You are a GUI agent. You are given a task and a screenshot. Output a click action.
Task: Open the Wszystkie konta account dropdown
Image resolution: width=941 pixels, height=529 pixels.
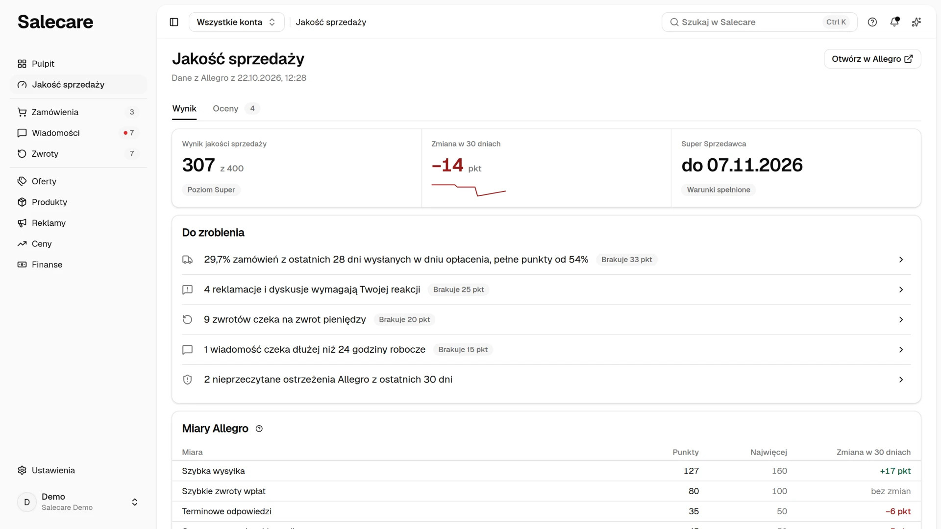[x=236, y=22]
